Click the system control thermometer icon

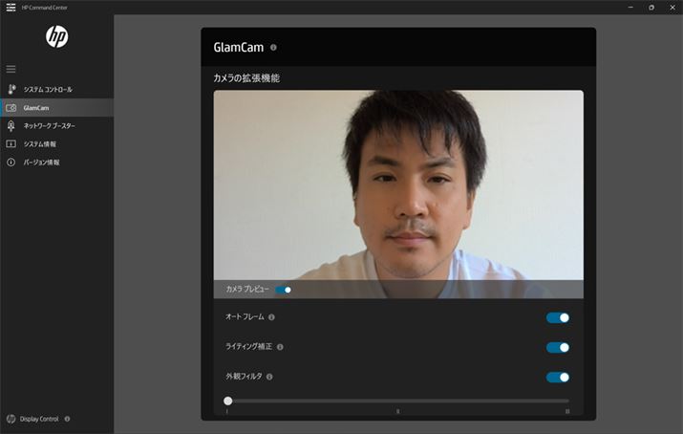coord(11,89)
